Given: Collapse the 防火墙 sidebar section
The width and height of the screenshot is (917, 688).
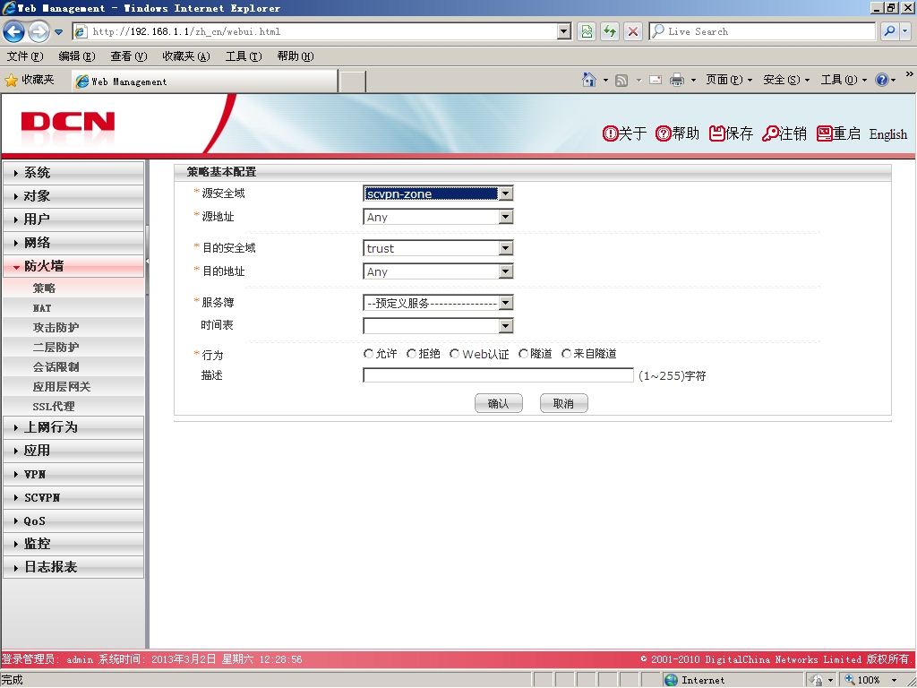Looking at the screenshot, I should 73,266.
